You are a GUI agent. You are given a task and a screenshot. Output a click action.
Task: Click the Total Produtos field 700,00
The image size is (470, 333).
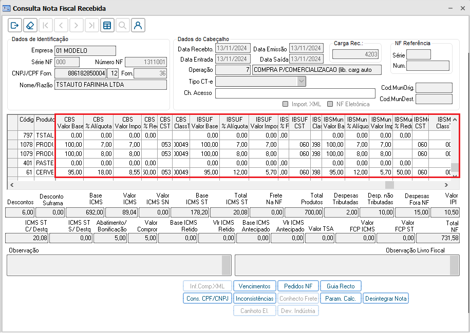tap(304, 212)
